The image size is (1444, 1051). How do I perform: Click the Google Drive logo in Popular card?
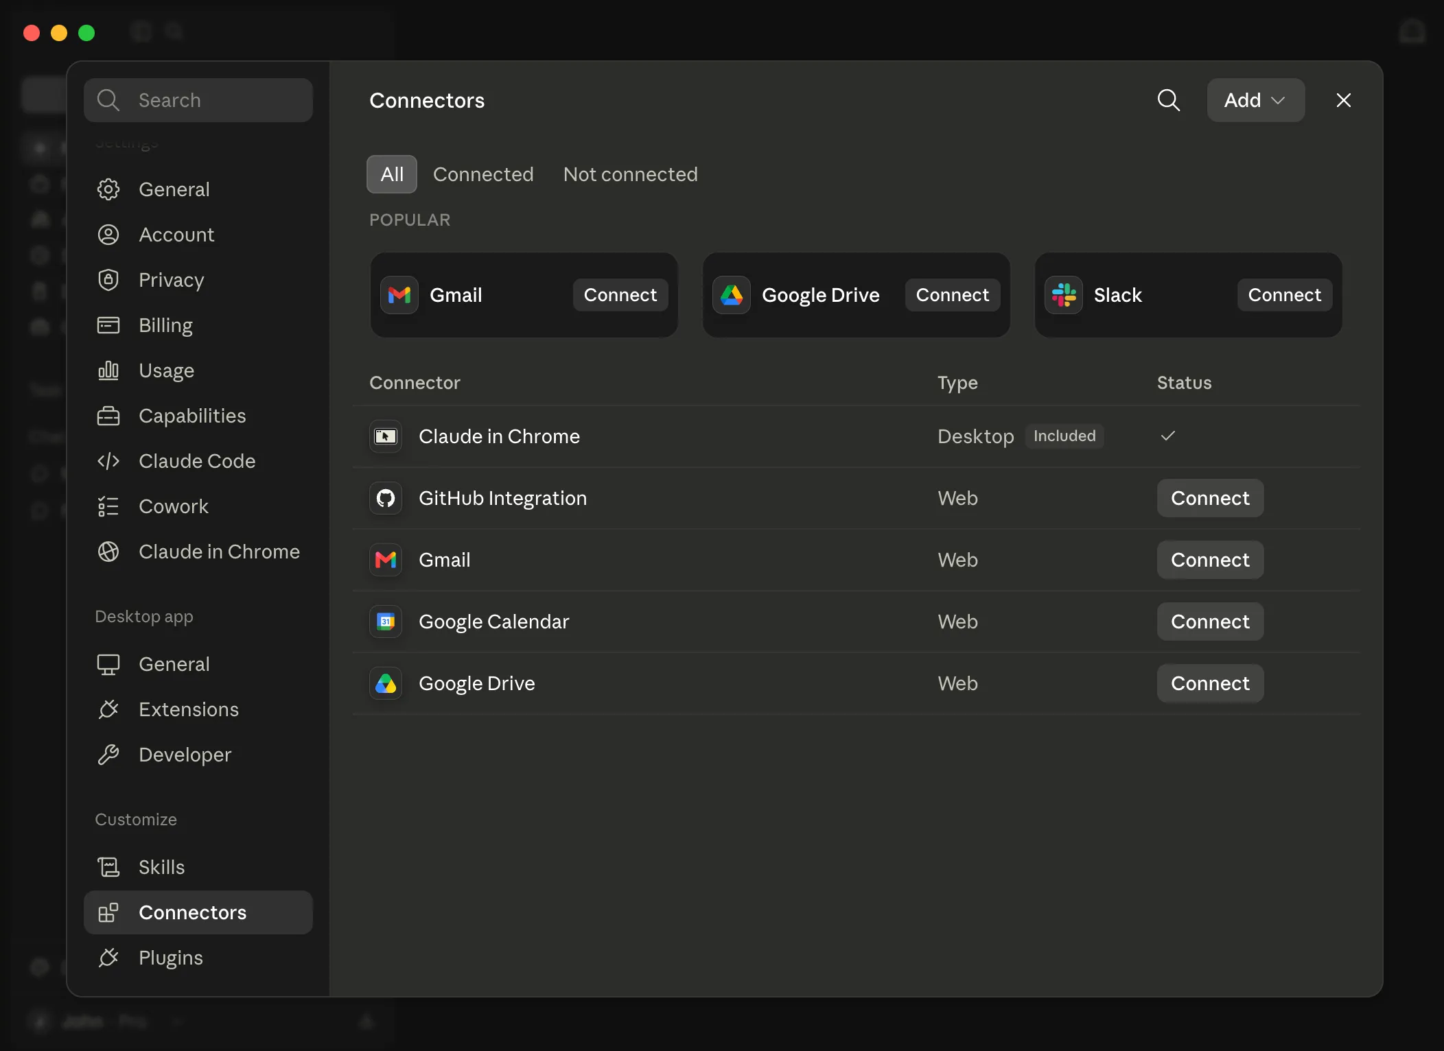coord(732,295)
